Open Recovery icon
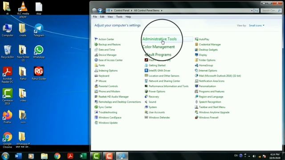 [x=147, y=97]
